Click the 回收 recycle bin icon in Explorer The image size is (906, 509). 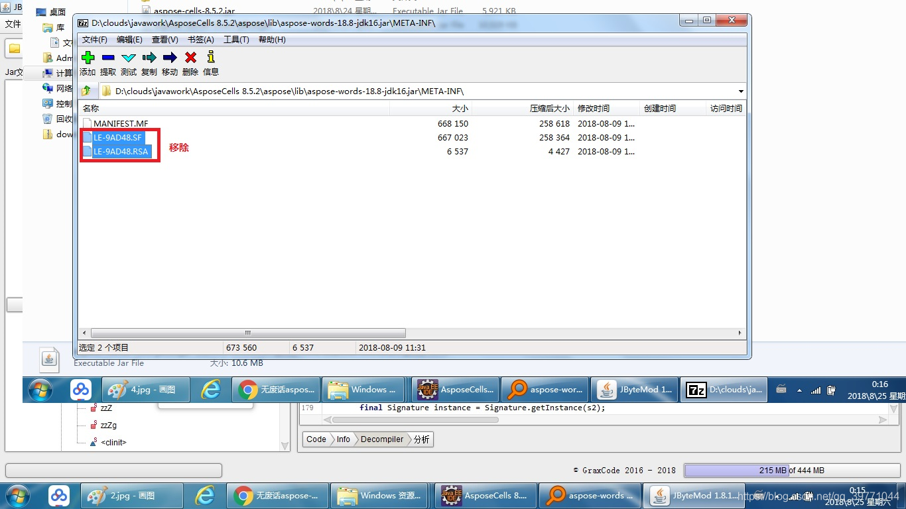click(x=48, y=119)
